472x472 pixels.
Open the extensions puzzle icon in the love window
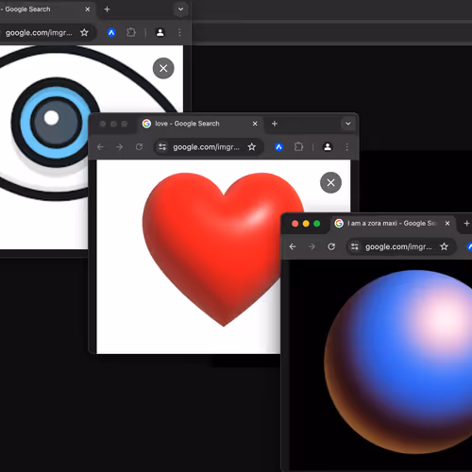[298, 147]
